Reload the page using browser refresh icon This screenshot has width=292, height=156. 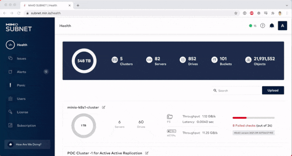18,13
